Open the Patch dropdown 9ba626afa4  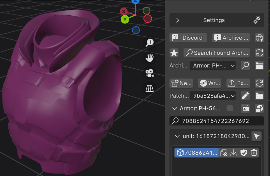212,96
